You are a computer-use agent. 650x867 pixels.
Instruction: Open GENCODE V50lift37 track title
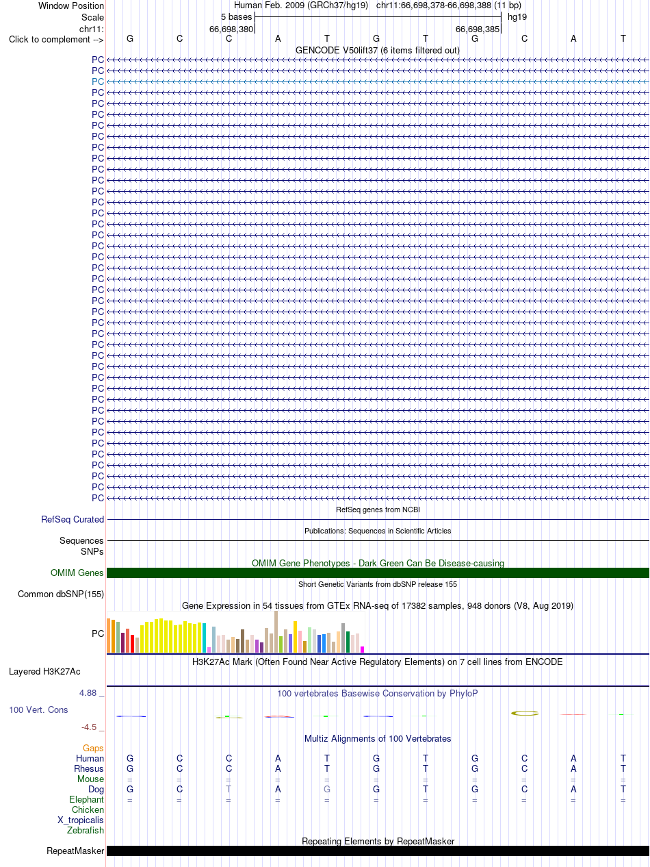point(378,50)
